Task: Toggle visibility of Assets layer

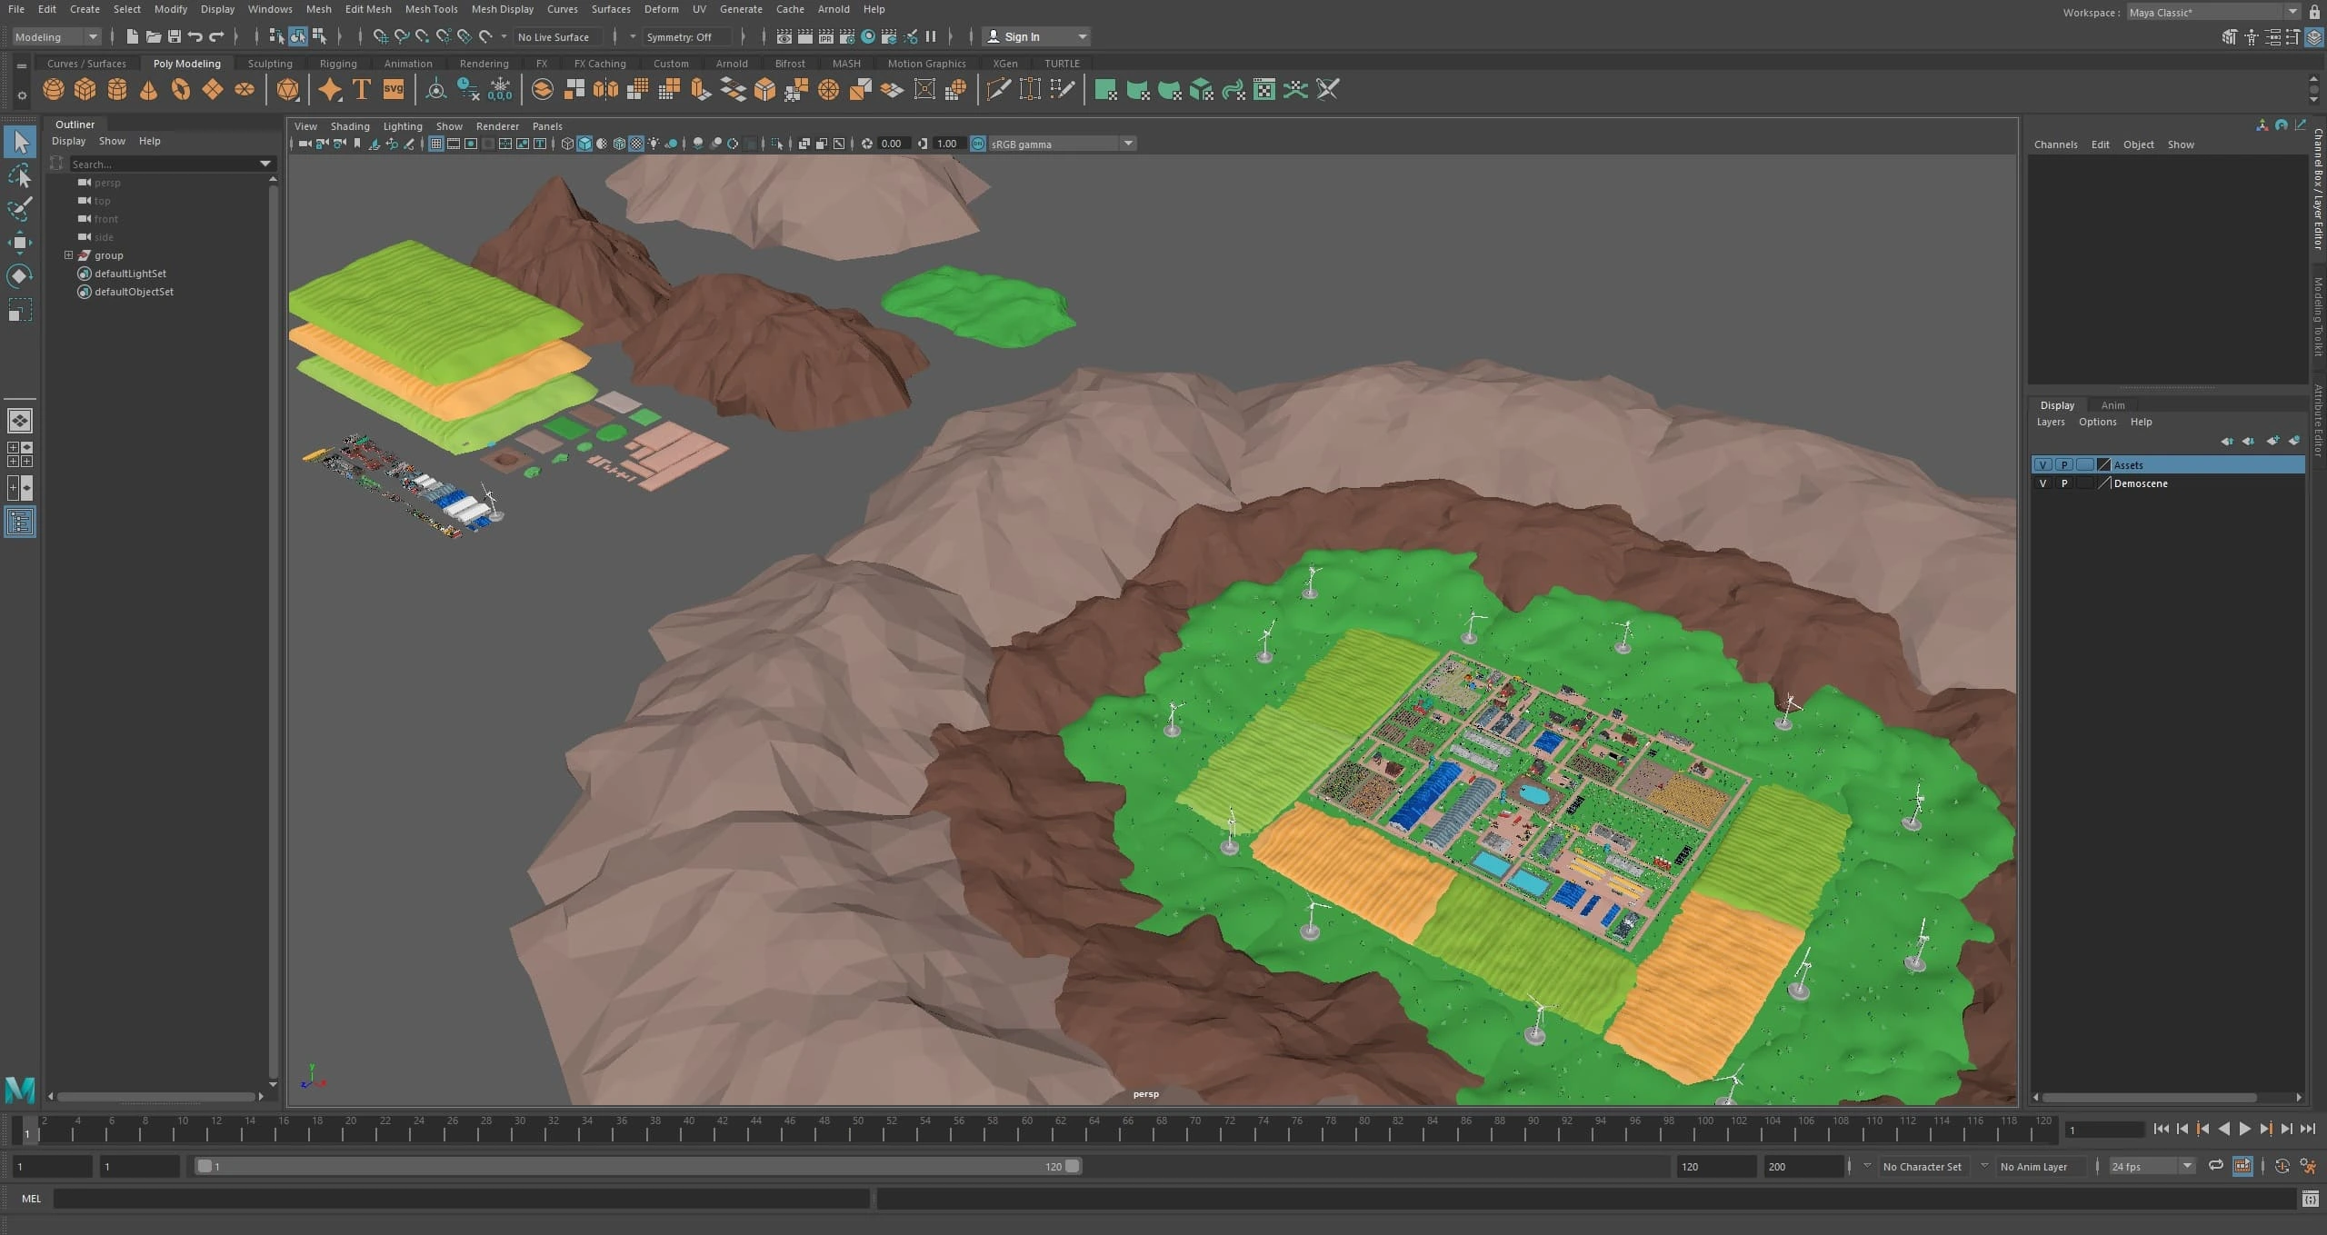Action: [x=2042, y=465]
